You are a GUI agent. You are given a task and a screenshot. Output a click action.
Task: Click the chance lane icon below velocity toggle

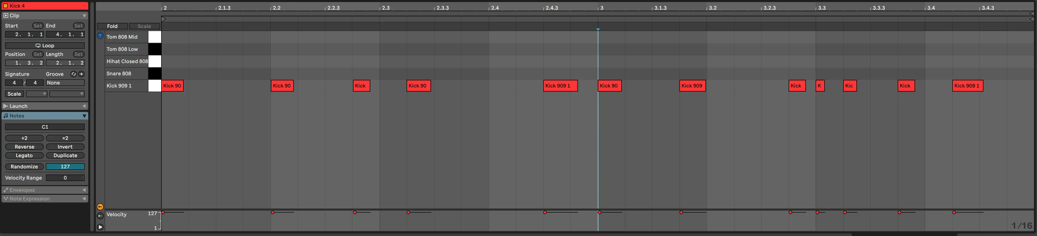pos(100,216)
